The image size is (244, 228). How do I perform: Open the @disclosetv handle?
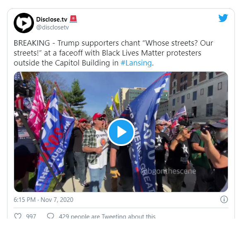[53, 27]
